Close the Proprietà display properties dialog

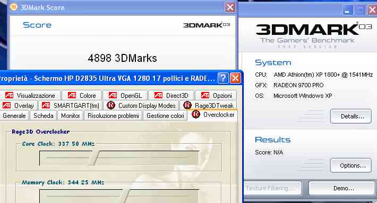235,78
